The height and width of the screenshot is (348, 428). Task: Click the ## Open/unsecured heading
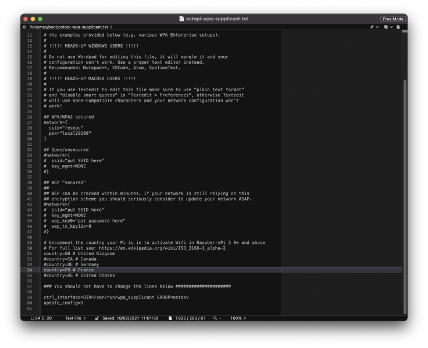66,150
